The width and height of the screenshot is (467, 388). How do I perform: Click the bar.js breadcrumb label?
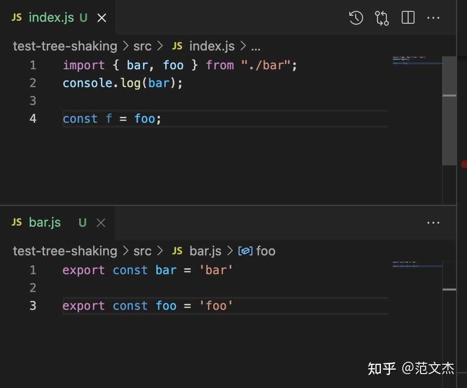[x=205, y=251]
